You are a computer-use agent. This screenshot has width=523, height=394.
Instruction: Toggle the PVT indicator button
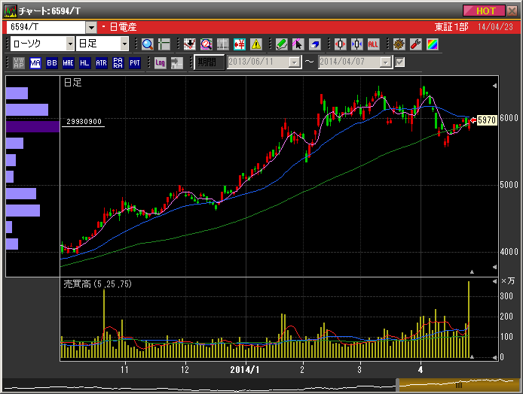(134, 62)
